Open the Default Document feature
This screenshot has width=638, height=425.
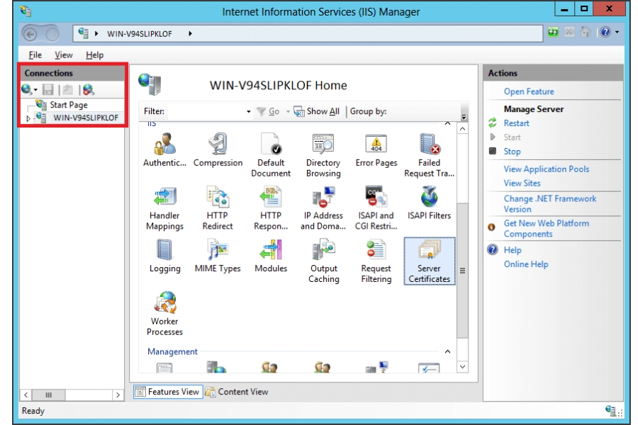coord(271,155)
